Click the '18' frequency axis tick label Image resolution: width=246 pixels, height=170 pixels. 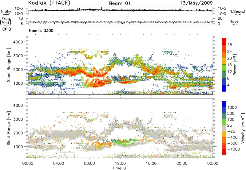(21, 18)
